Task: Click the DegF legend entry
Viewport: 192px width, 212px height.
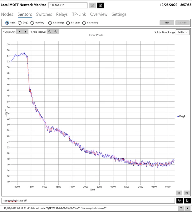Action: [x=181, y=116]
